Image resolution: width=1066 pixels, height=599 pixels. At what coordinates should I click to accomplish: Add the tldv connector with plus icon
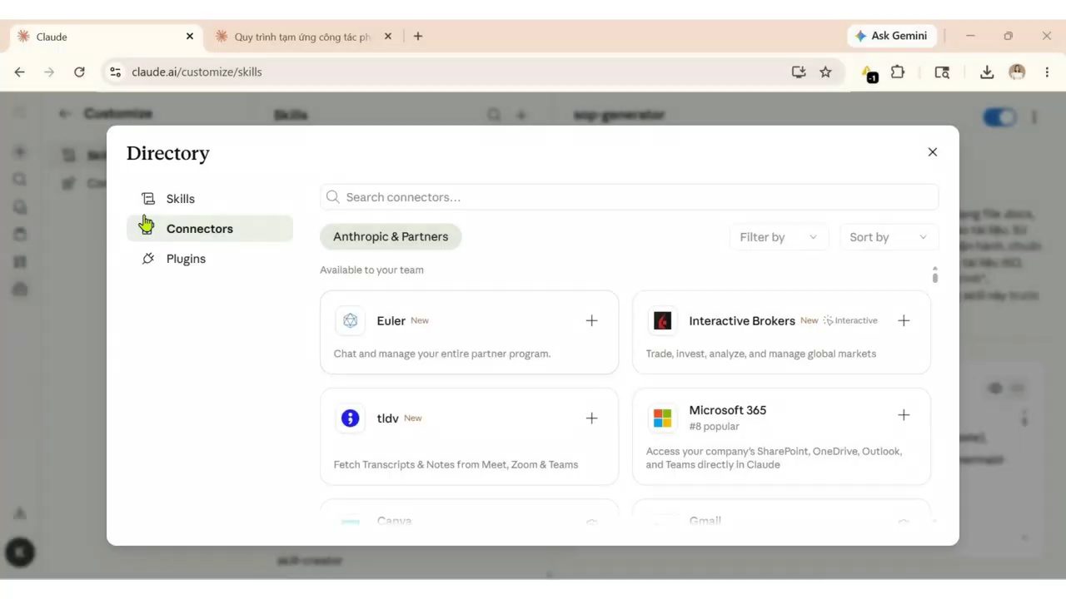click(591, 418)
